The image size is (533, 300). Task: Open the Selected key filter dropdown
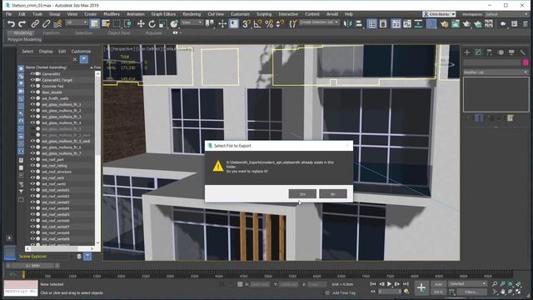(468, 283)
